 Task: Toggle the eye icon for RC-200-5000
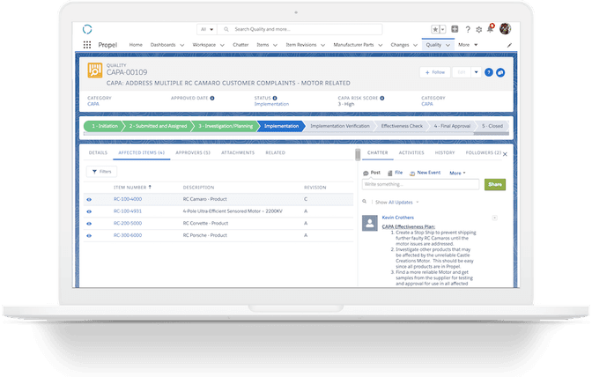click(89, 224)
